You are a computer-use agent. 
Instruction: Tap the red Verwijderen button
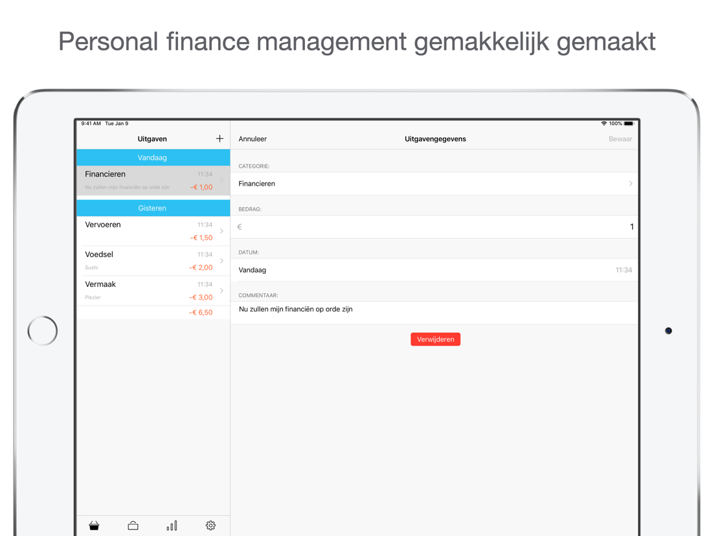click(x=435, y=339)
